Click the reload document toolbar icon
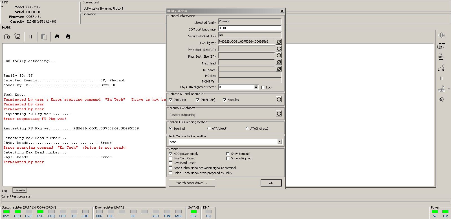The height and width of the screenshot is (219, 451). pyautogui.click(x=7, y=36)
